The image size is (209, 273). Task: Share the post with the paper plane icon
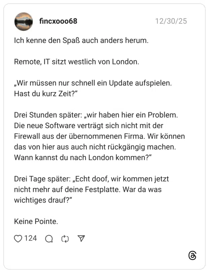(81, 238)
